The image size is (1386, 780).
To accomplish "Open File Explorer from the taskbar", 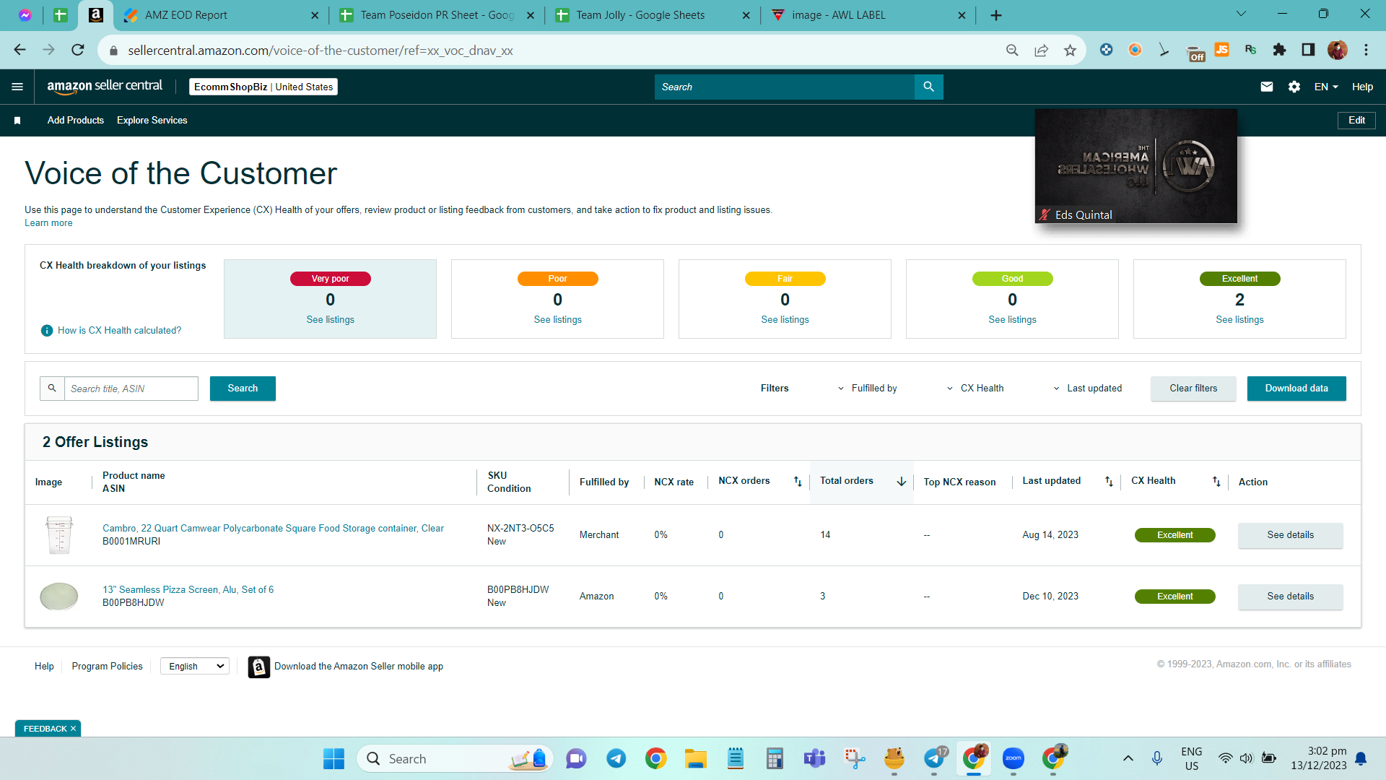I will coord(696,759).
